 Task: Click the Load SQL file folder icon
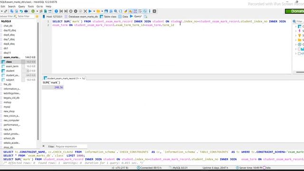tap(98, 11)
